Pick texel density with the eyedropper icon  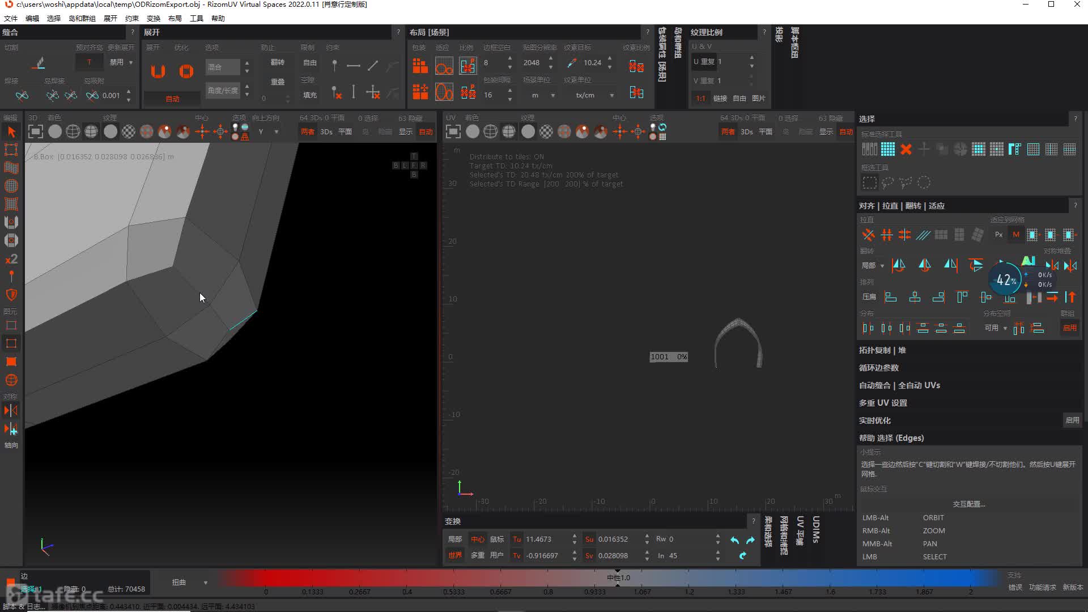pos(571,63)
